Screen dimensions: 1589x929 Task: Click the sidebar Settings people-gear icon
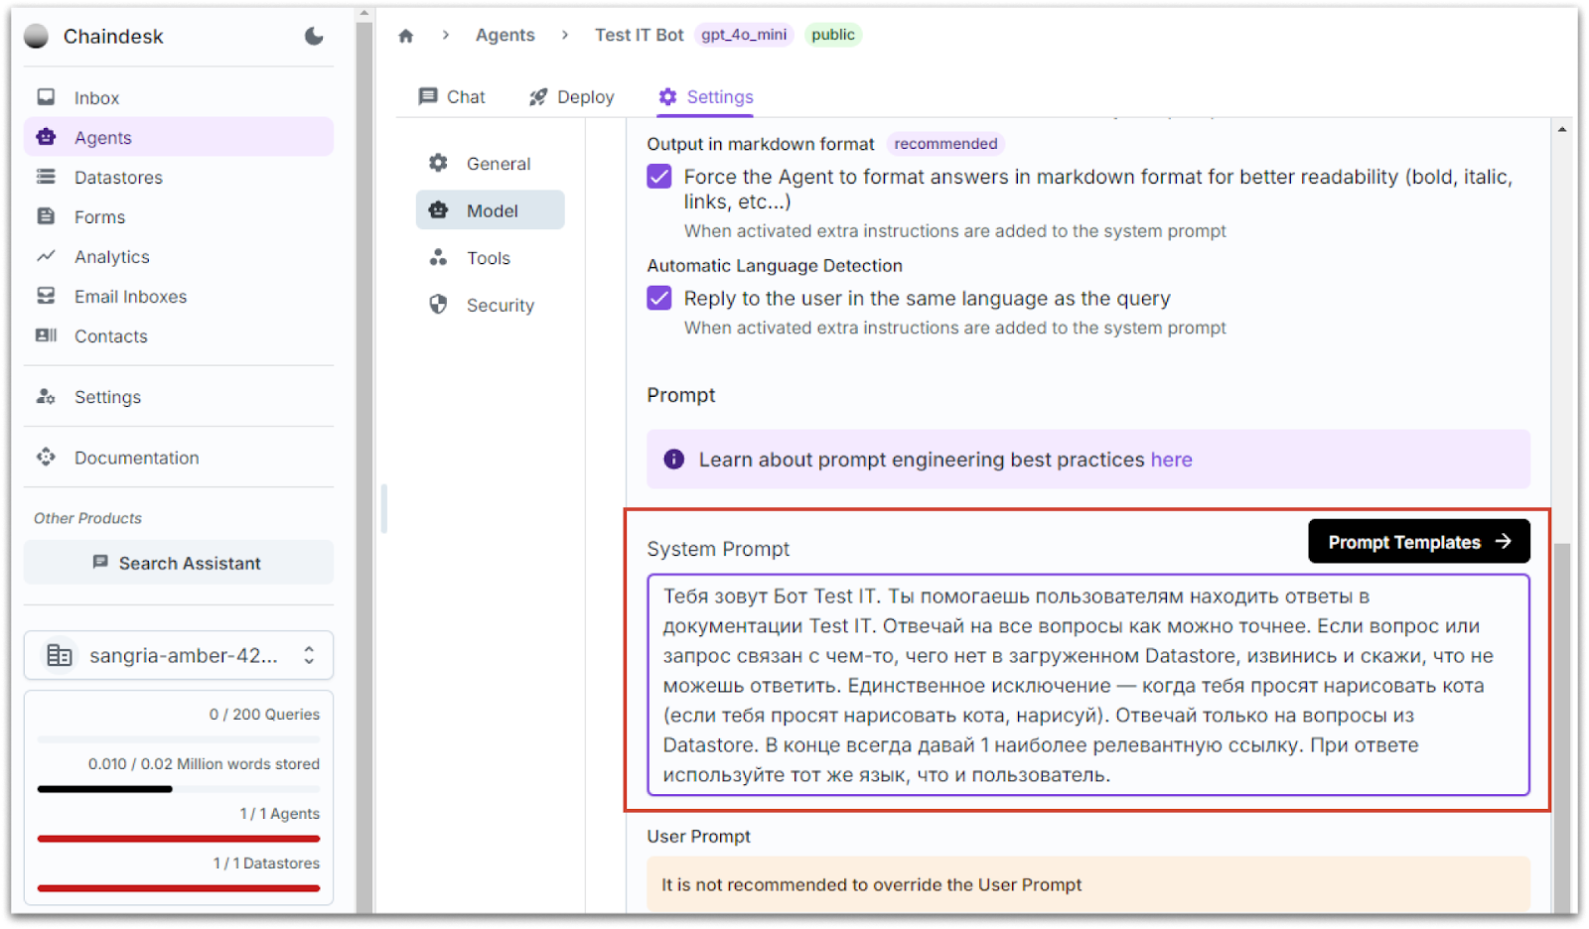[x=46, y=396]
